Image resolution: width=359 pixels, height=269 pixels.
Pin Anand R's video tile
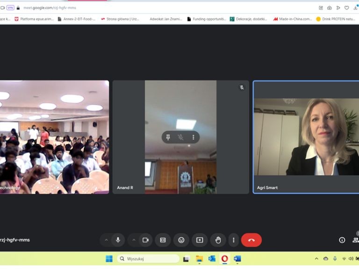168,137
